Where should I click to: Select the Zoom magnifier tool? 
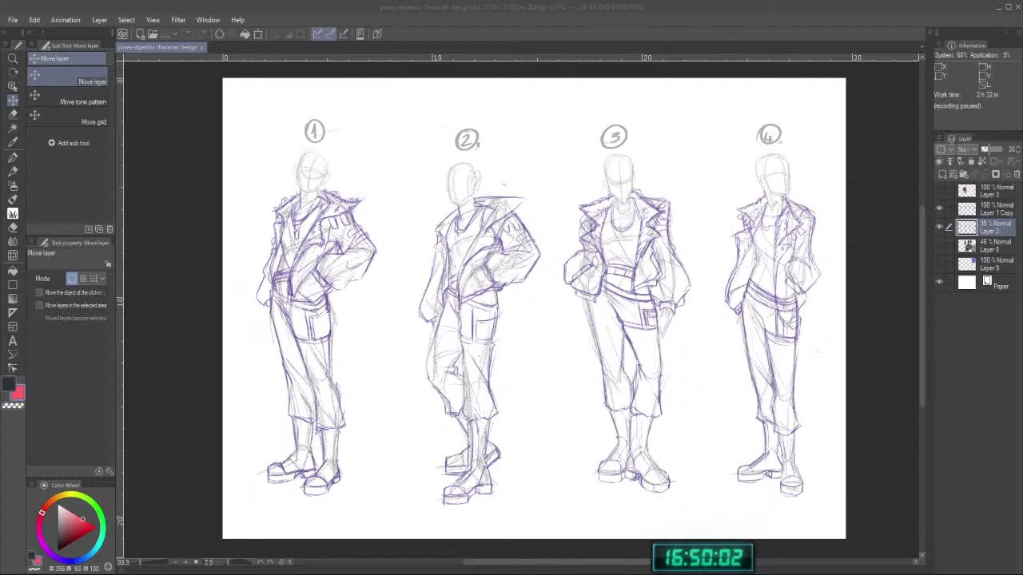point(13,58)
